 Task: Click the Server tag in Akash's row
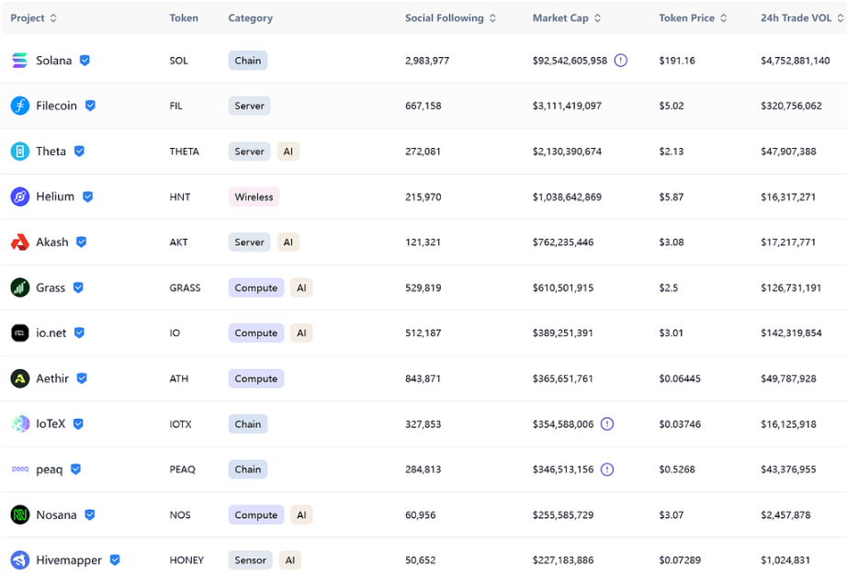pos(250,242)
